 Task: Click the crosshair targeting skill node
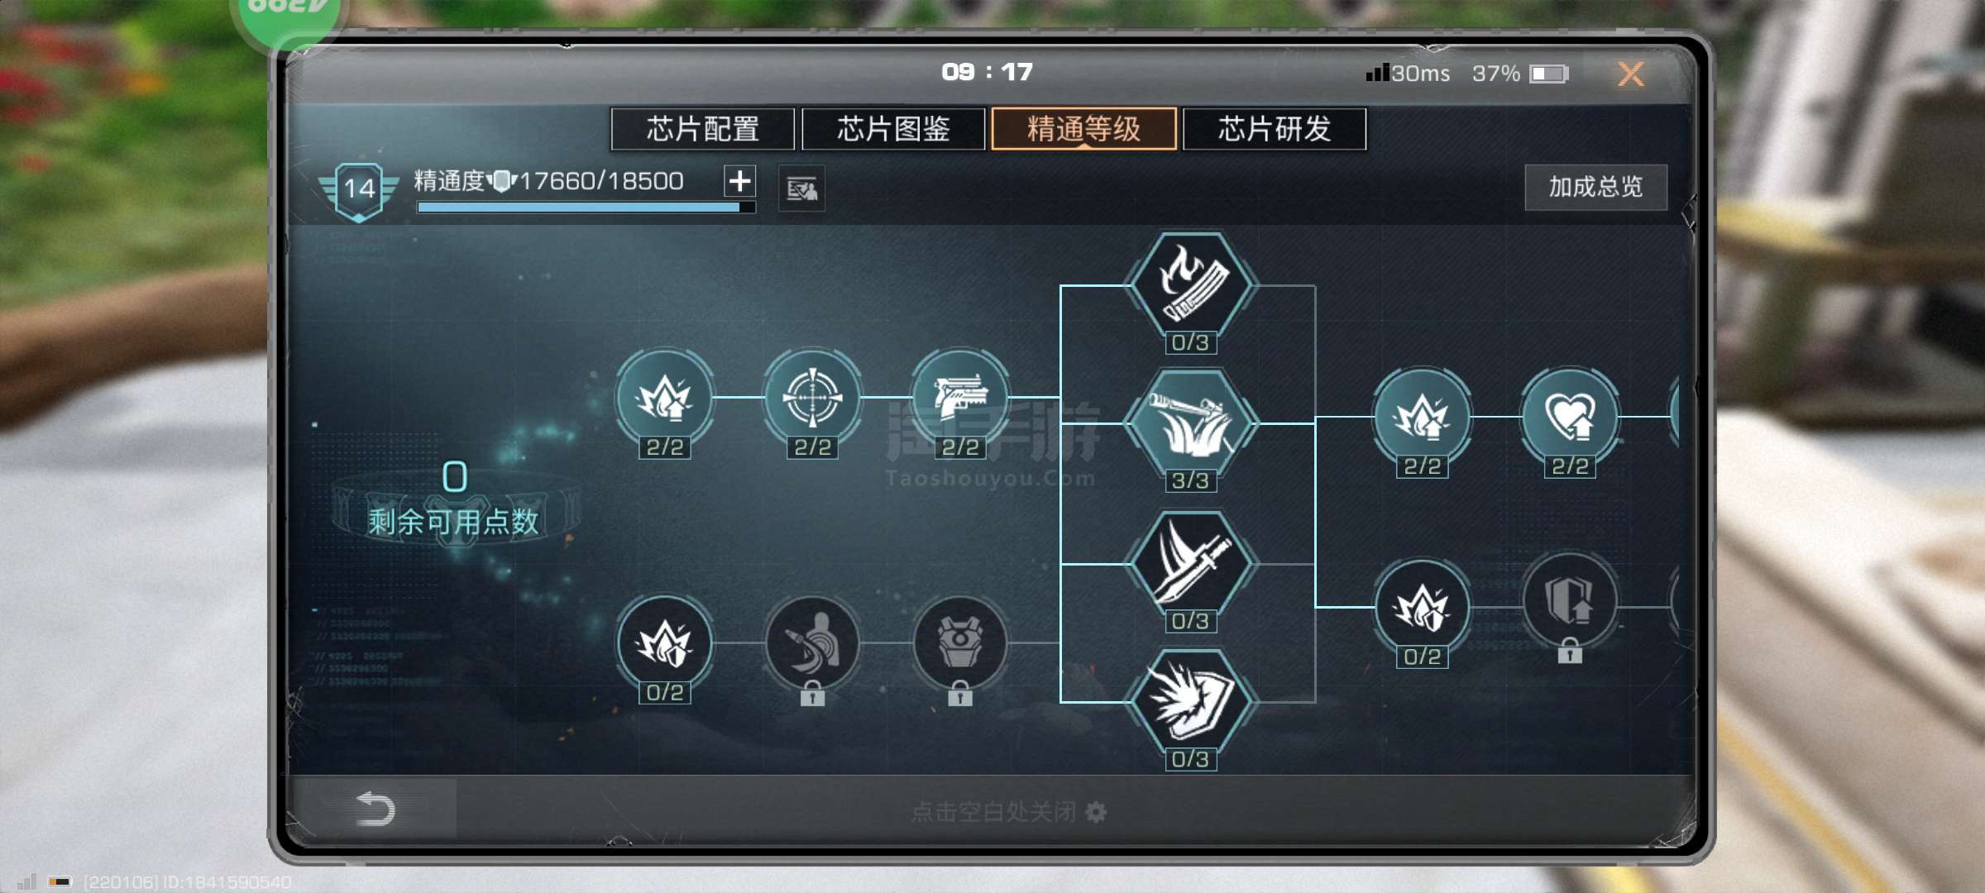(x=812, y=397)
